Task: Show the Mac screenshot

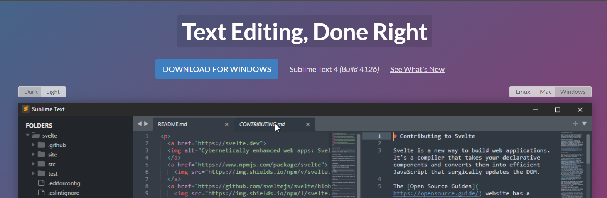Action: pyautogui.click(x=545, y=92)
